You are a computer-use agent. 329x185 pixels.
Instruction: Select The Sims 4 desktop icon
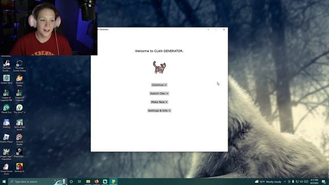20,109
